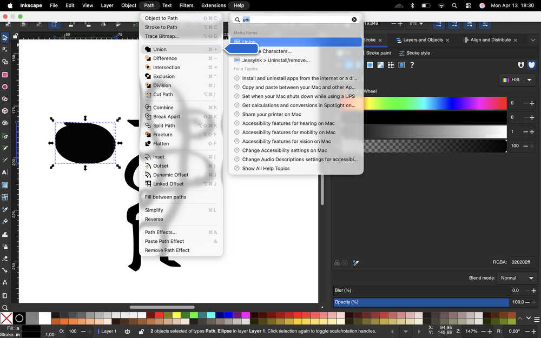Select the nonzero fill rule button
This screenshot has height=338, width=541.
(x=532, y=65)
